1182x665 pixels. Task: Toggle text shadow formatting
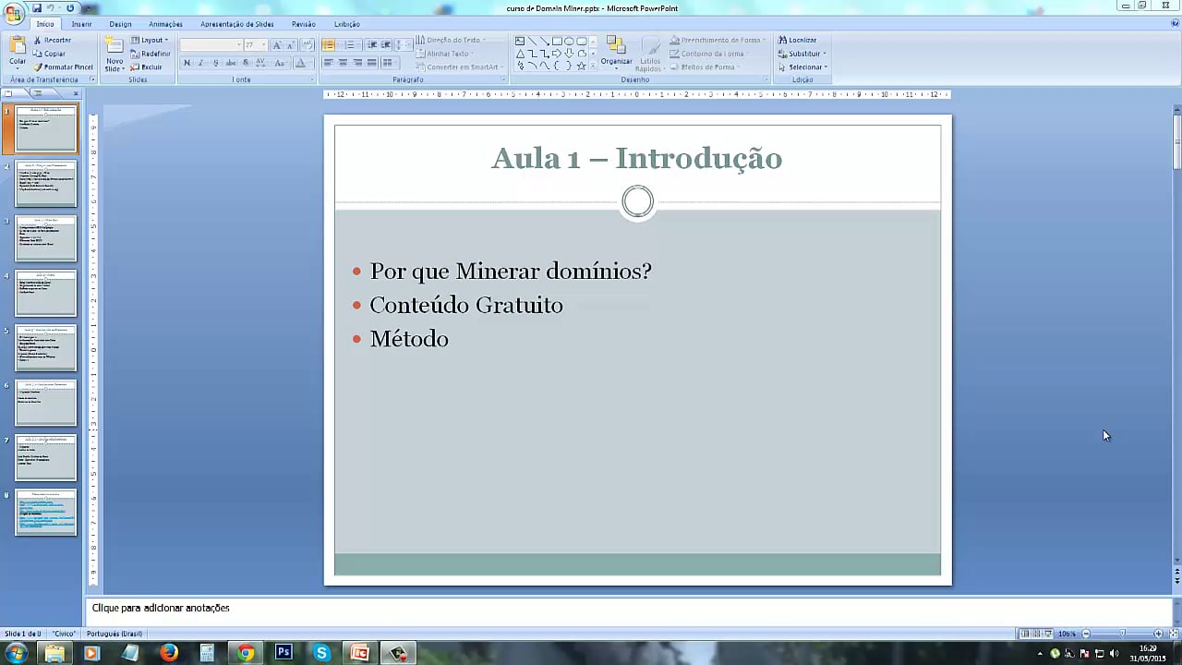[x=246, y=62]
